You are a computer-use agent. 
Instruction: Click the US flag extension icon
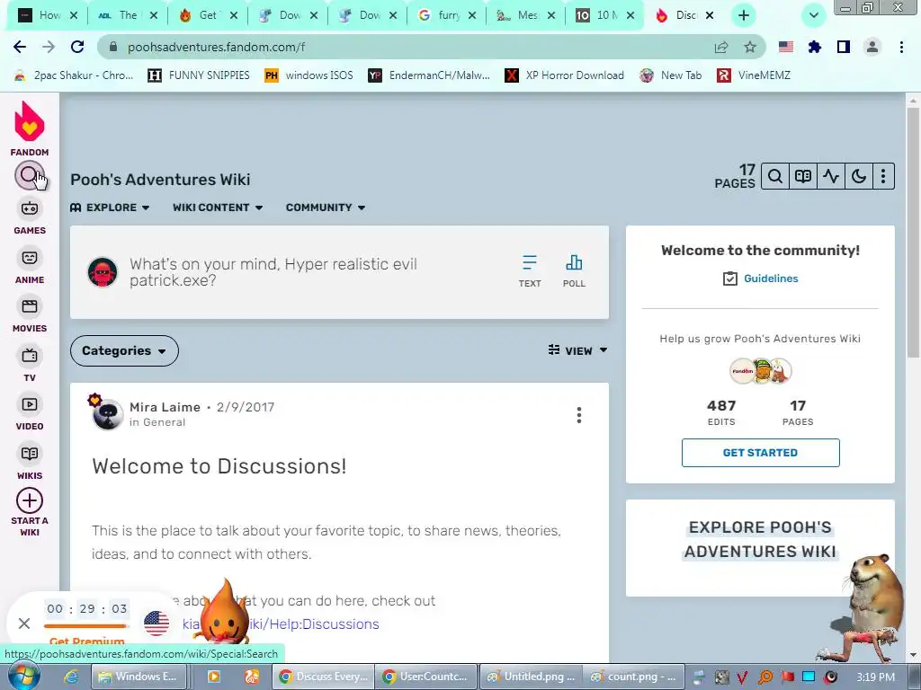[786, 47]
